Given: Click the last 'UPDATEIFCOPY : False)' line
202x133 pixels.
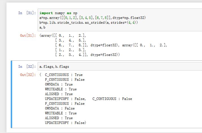Looking at the screenshot, I should (66, 123).
